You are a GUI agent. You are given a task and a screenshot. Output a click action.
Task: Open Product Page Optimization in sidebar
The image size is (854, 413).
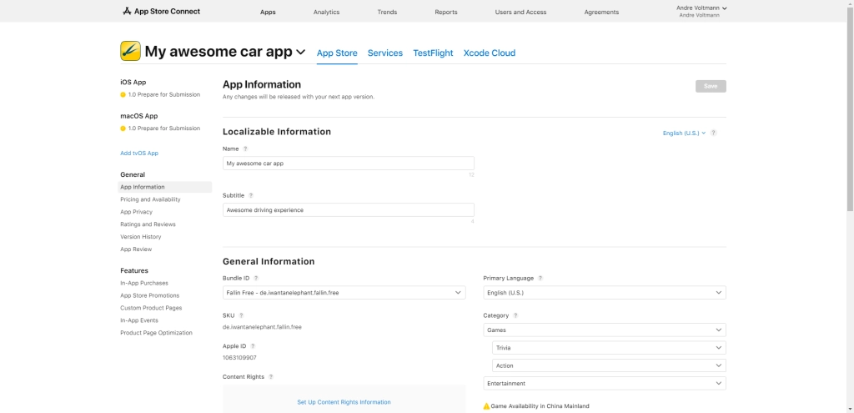click(156, 333)
